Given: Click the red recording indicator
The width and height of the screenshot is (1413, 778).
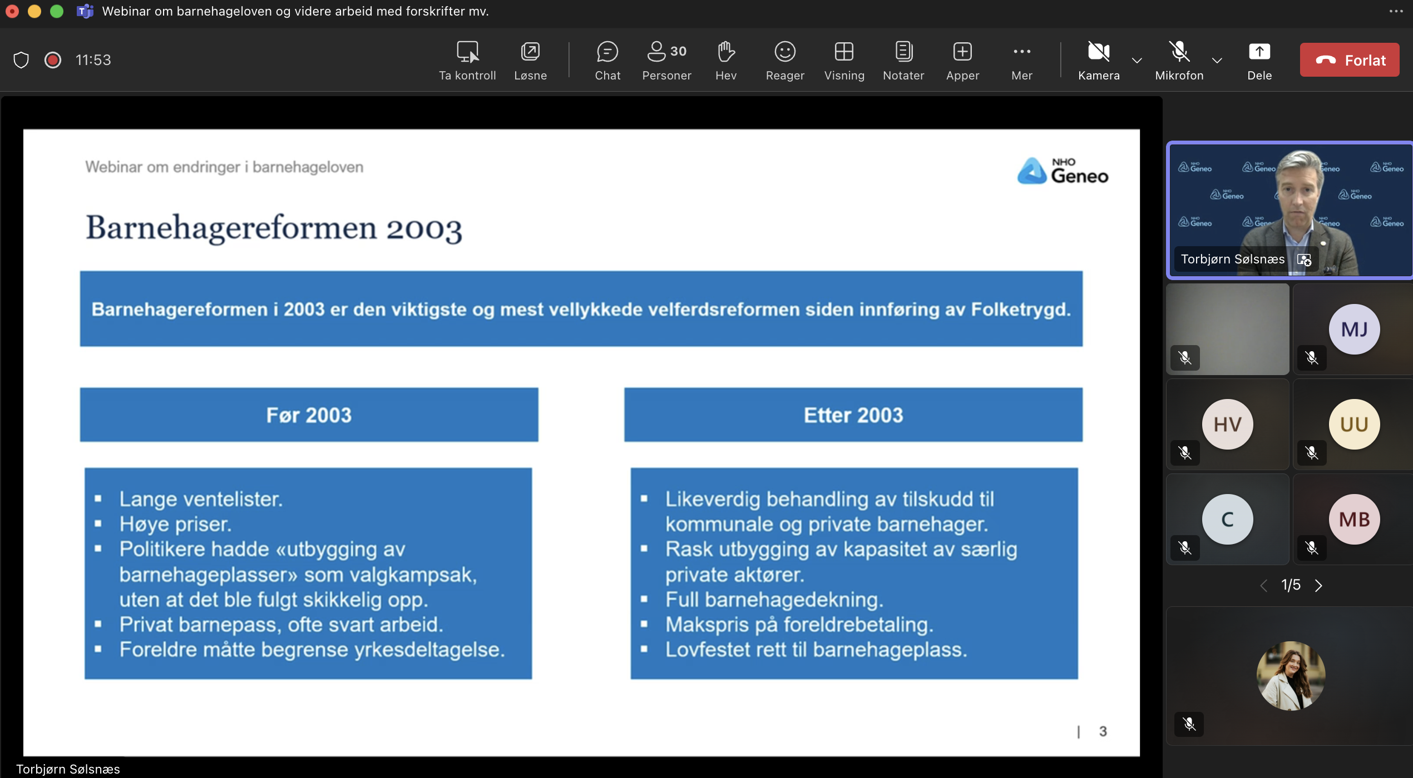Looking at the screenshot, I should coord(53,59).
